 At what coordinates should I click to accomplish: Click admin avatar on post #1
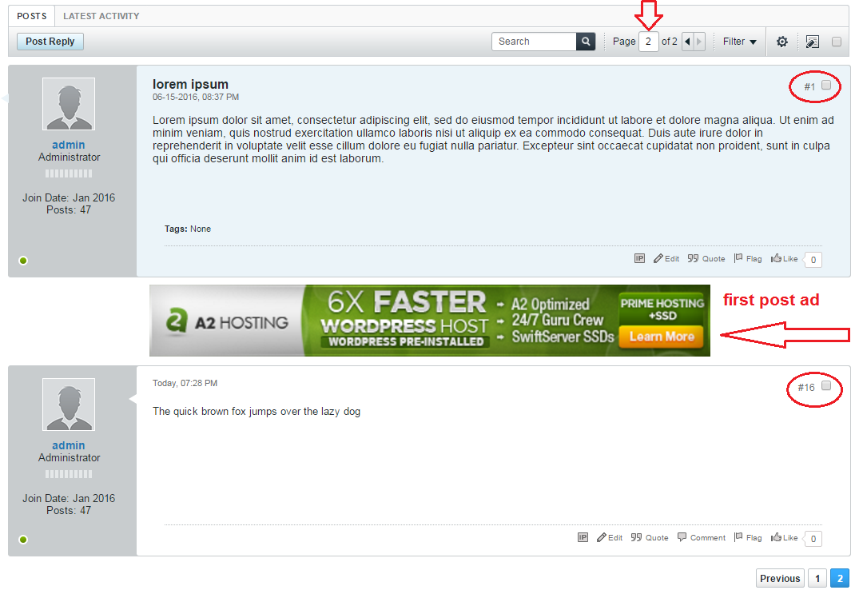(69, 104)
